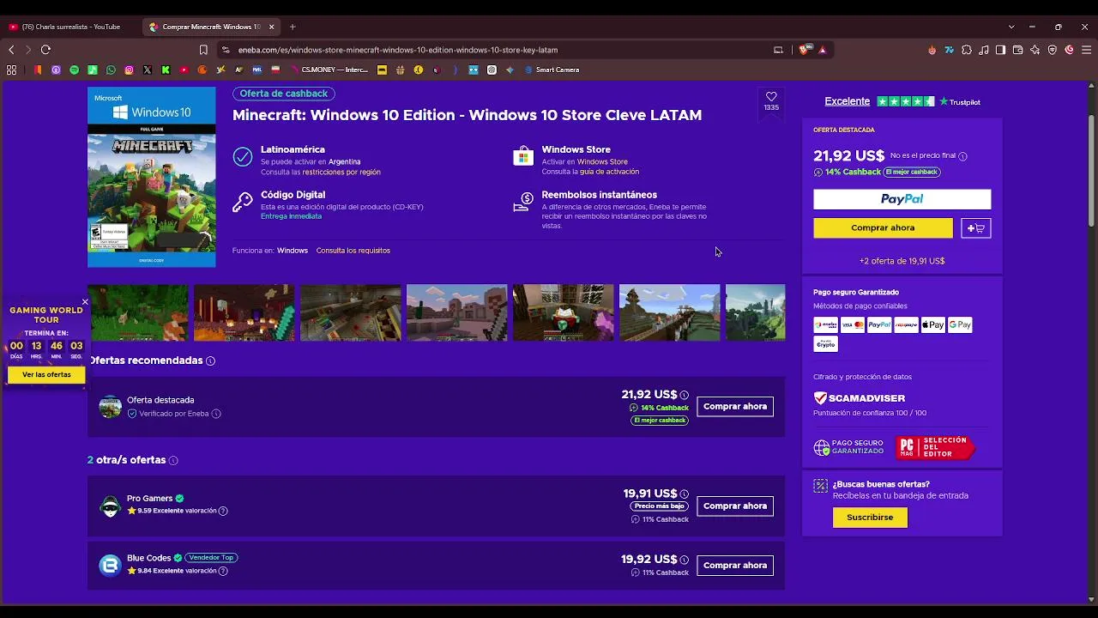Open the screenshot thumbnail with purple-robed character

coord(563,312)
